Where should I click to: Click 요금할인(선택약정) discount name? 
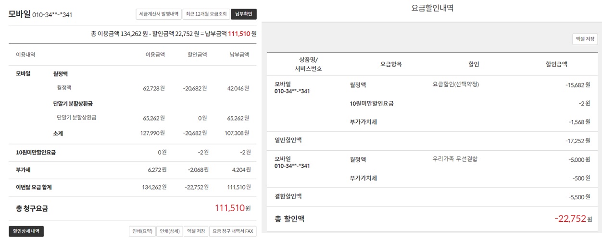[456, 84]
